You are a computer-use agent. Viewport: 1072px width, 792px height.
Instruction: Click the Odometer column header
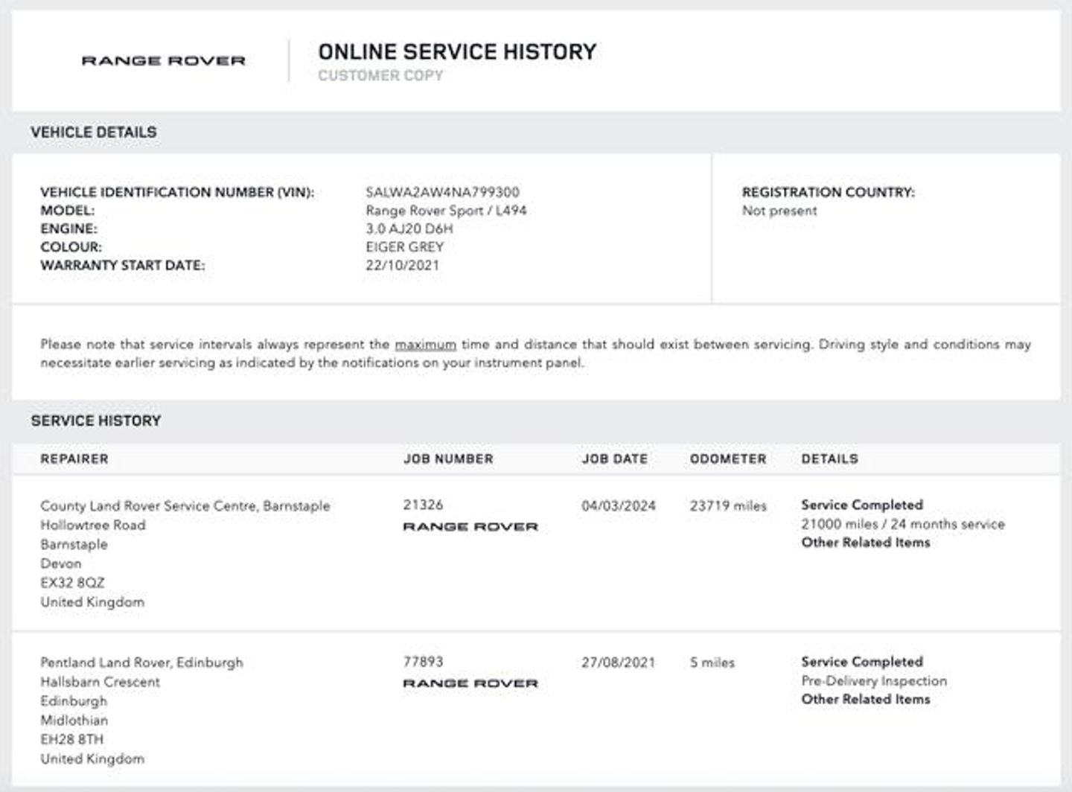tap(727, 459)
